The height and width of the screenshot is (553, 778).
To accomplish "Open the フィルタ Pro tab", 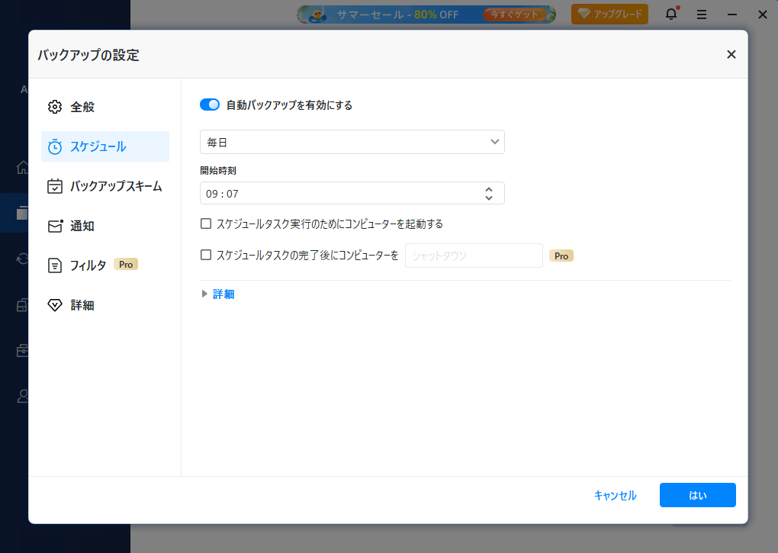I will (105, 265).
